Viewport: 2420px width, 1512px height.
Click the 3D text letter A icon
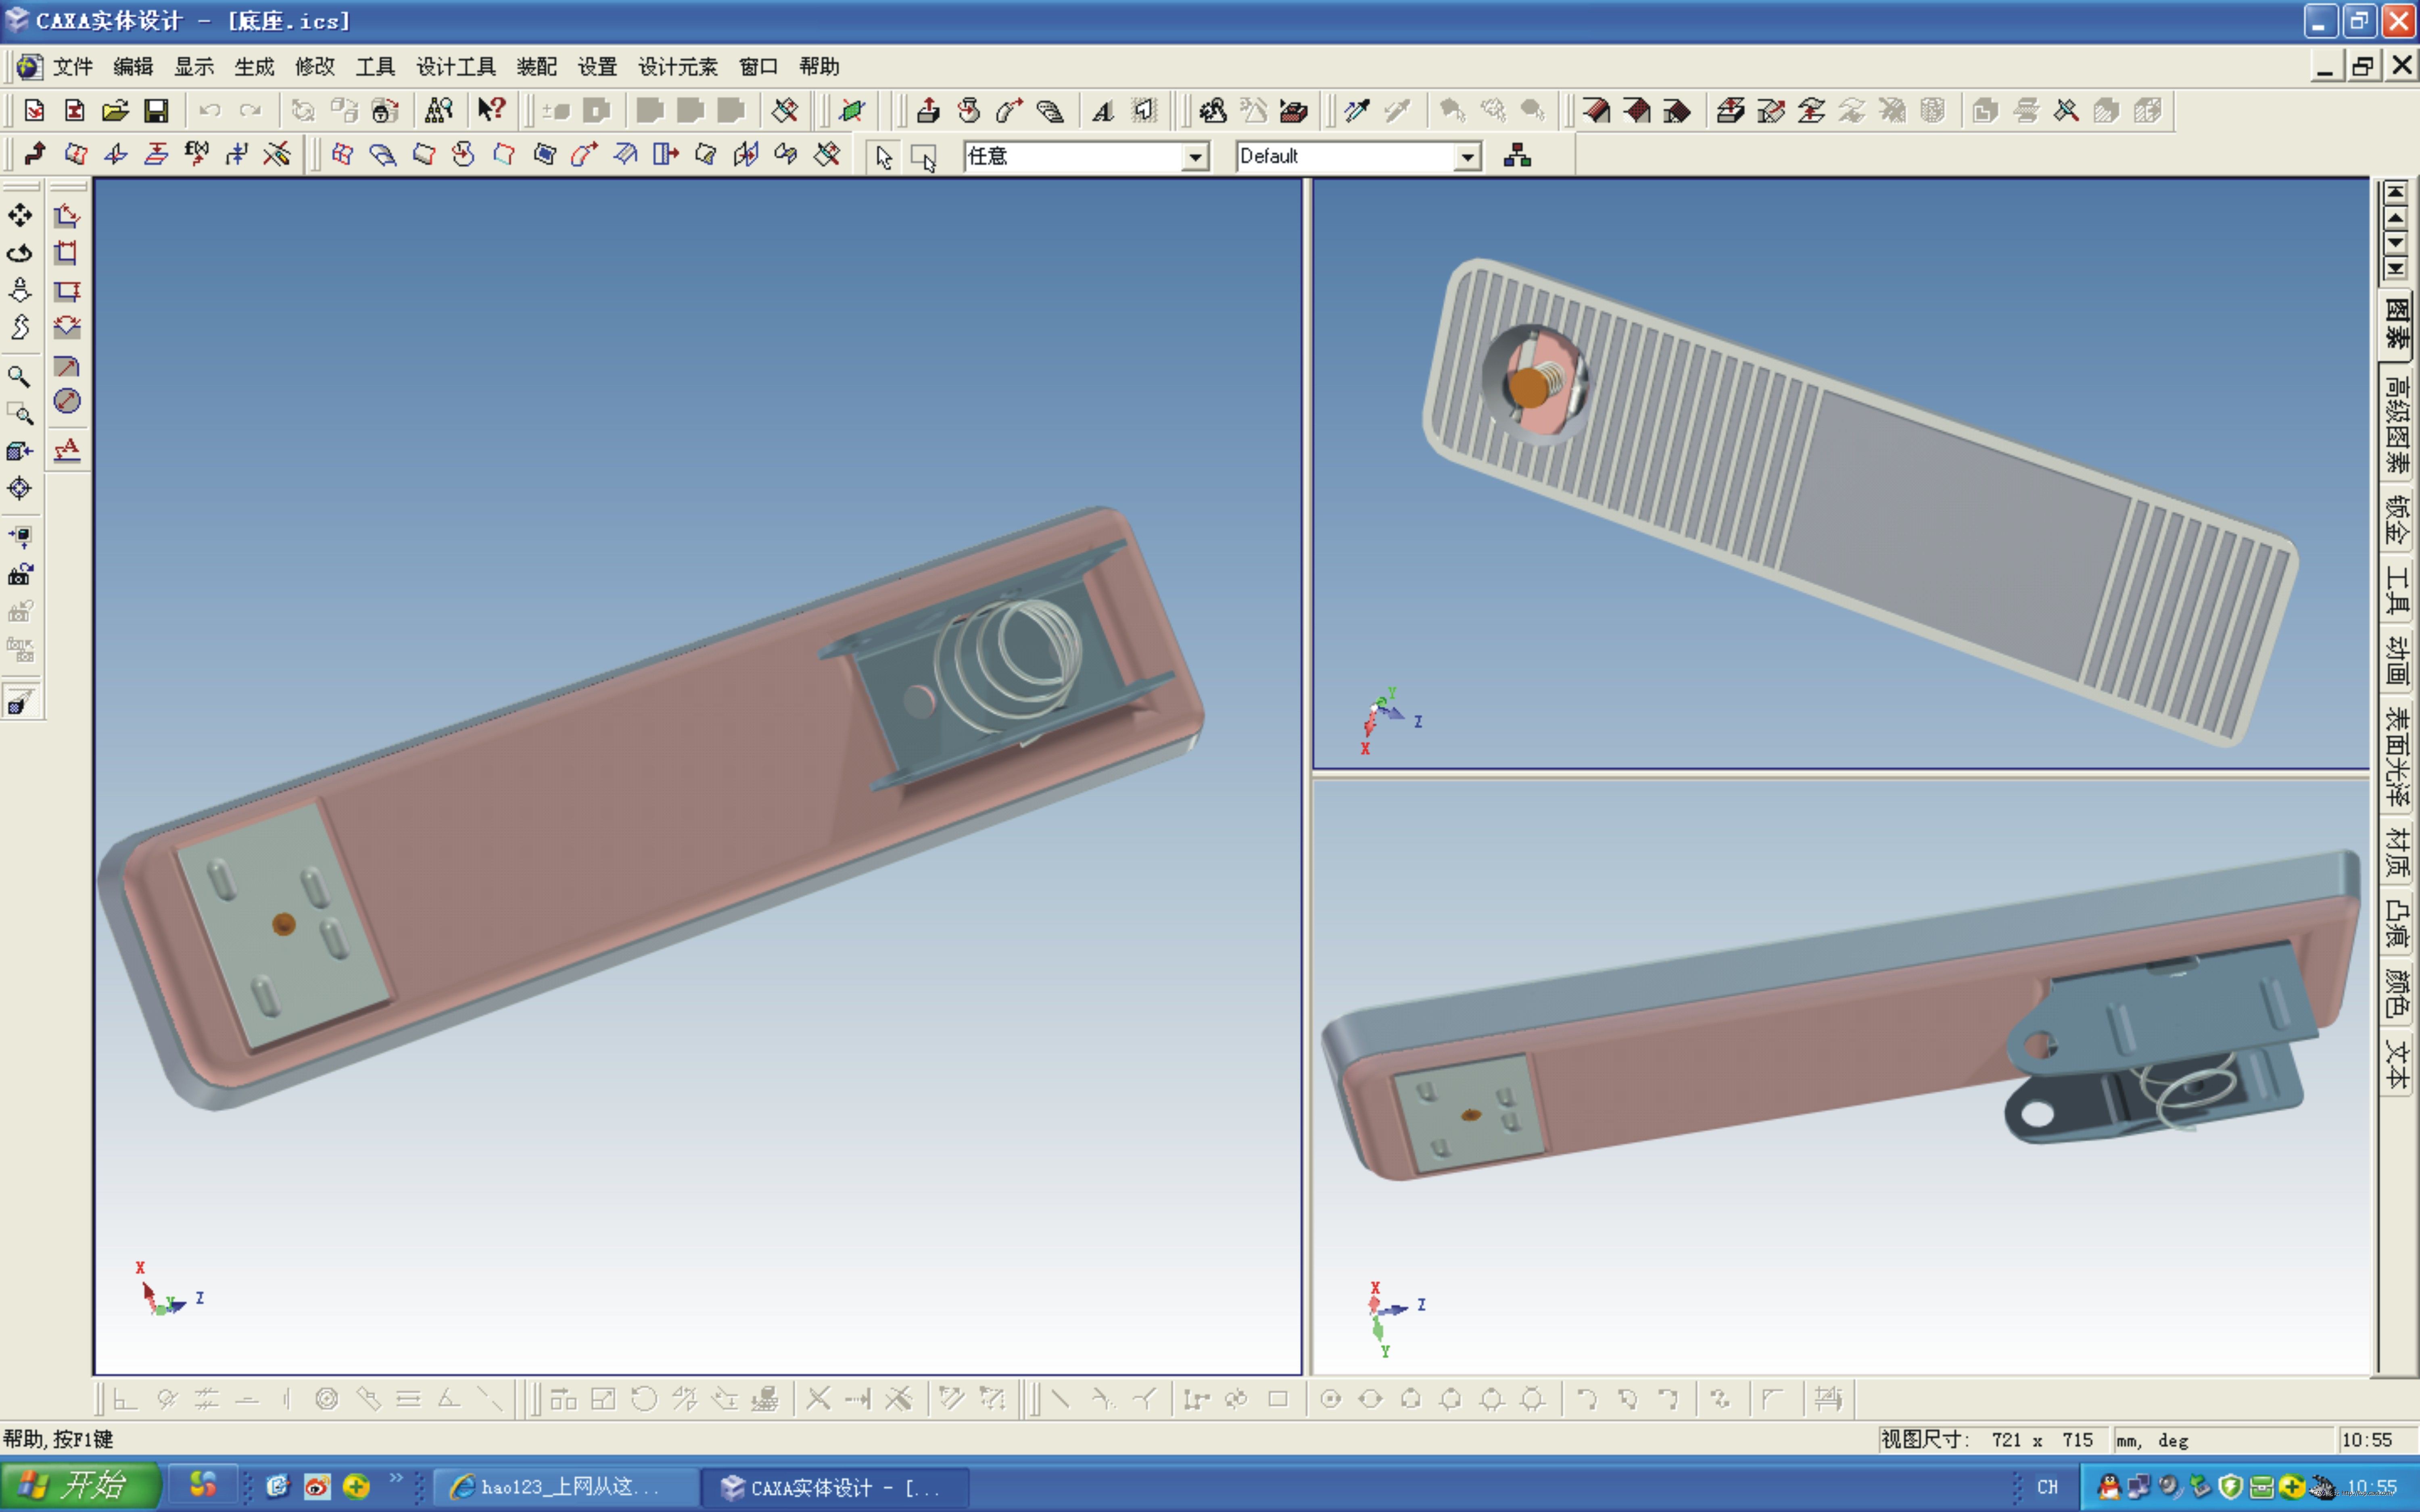pos(1103,110)
